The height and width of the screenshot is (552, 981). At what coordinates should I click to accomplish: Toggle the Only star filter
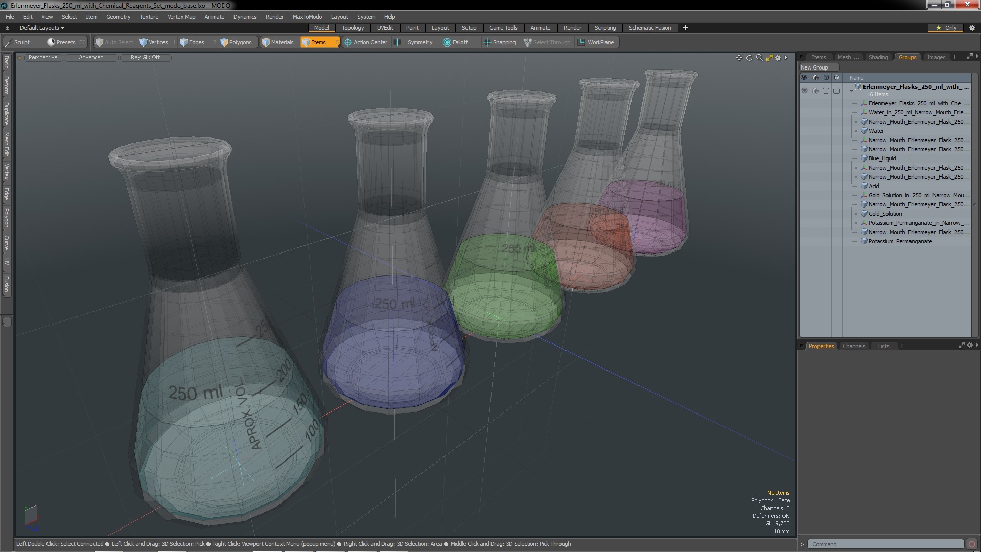[946, 28]
